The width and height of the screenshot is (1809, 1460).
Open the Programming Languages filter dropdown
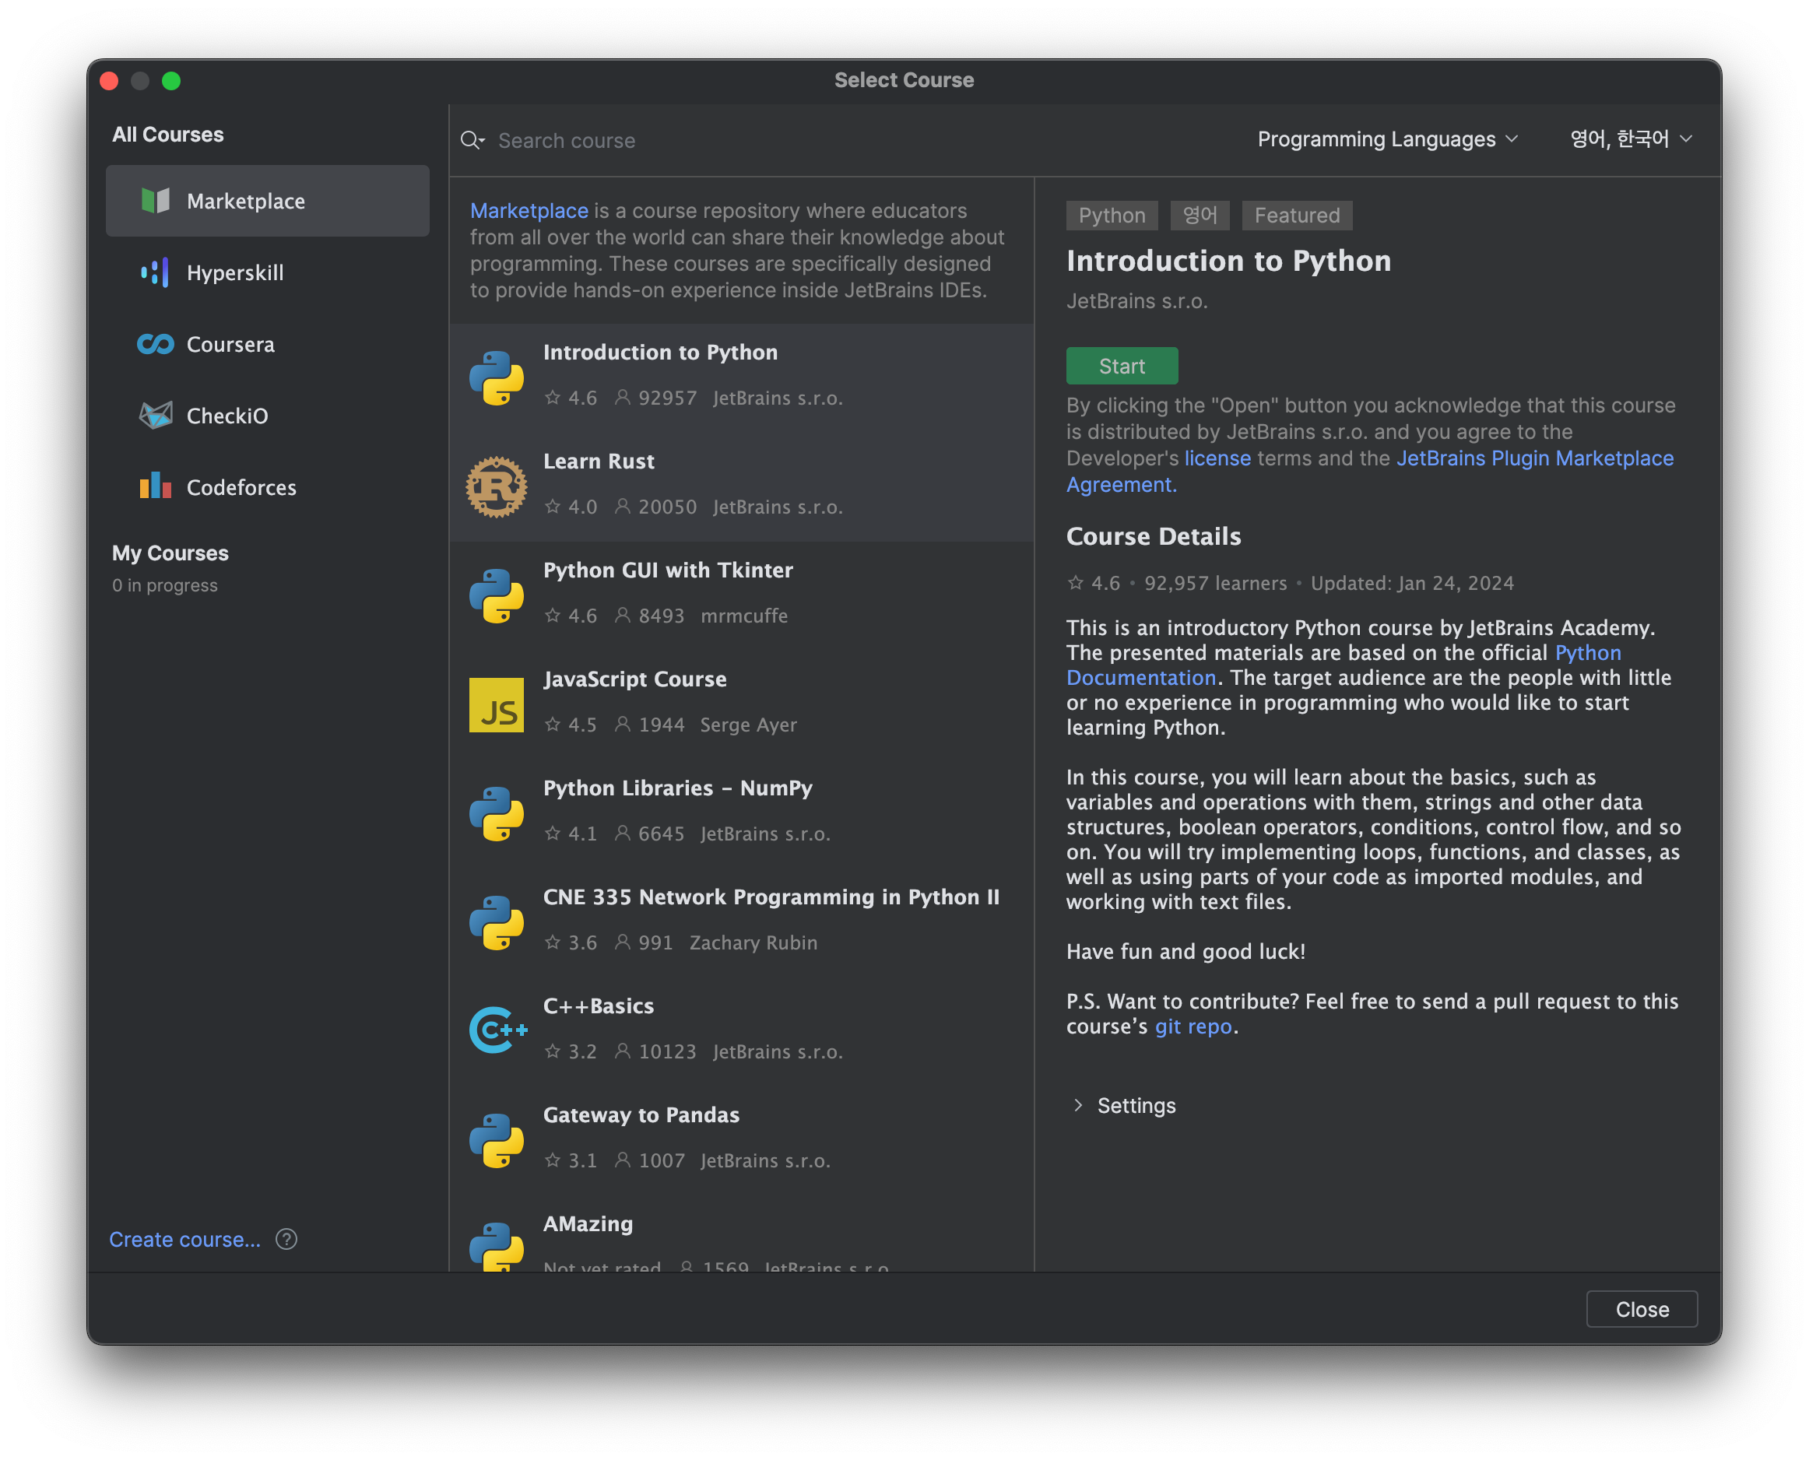[x=1387, y=139]
